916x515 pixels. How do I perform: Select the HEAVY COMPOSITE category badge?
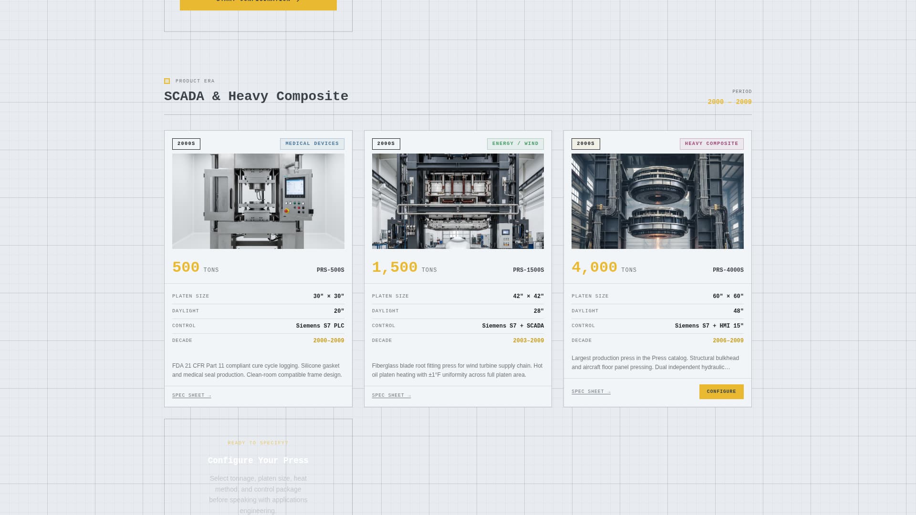(x=711, y=144)
